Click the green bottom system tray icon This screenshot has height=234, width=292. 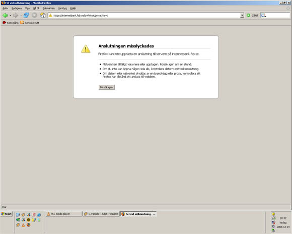pyautogui.click(x=273, y=230)
